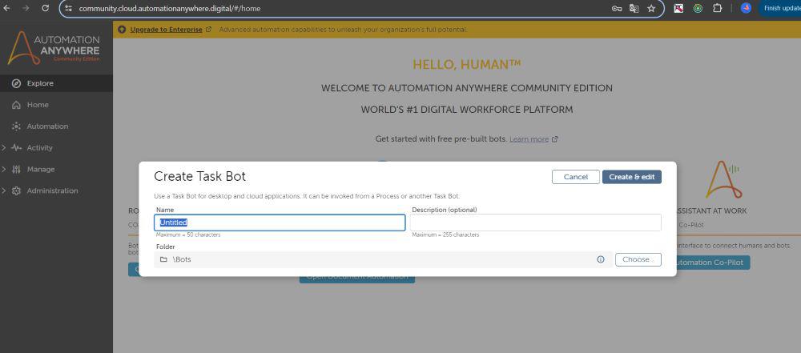Click the 'Create Task Bot' dialog title

[x=199, y=177]
